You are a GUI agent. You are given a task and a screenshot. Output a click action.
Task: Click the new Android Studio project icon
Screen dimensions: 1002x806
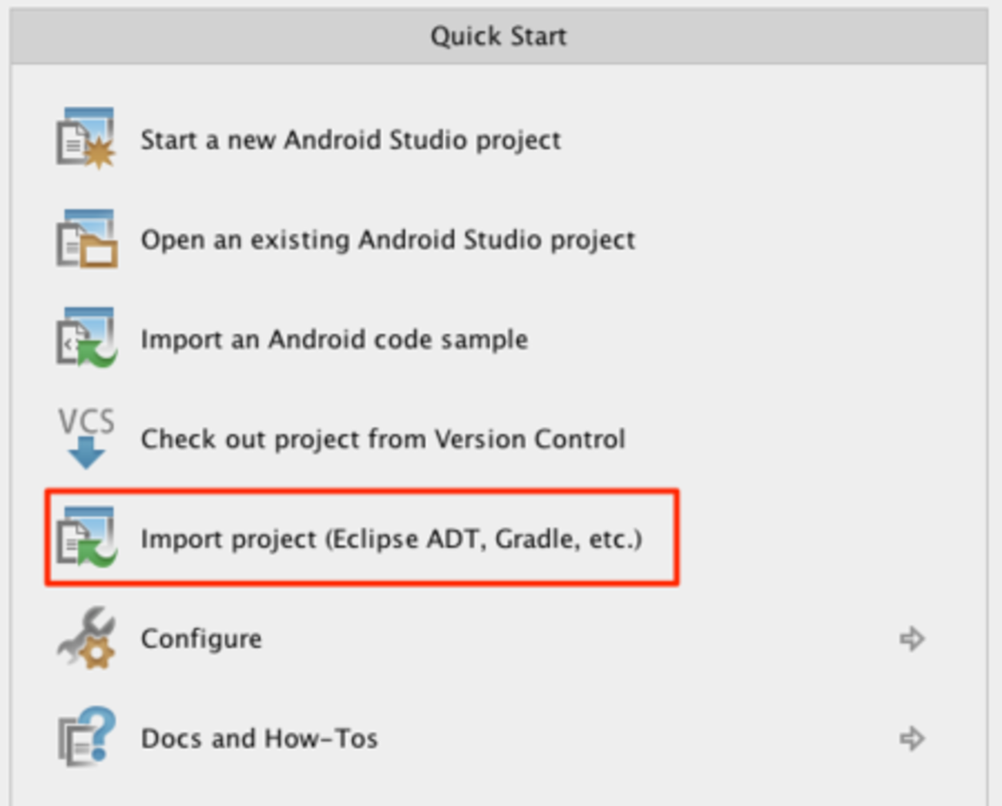coord(86,139)
